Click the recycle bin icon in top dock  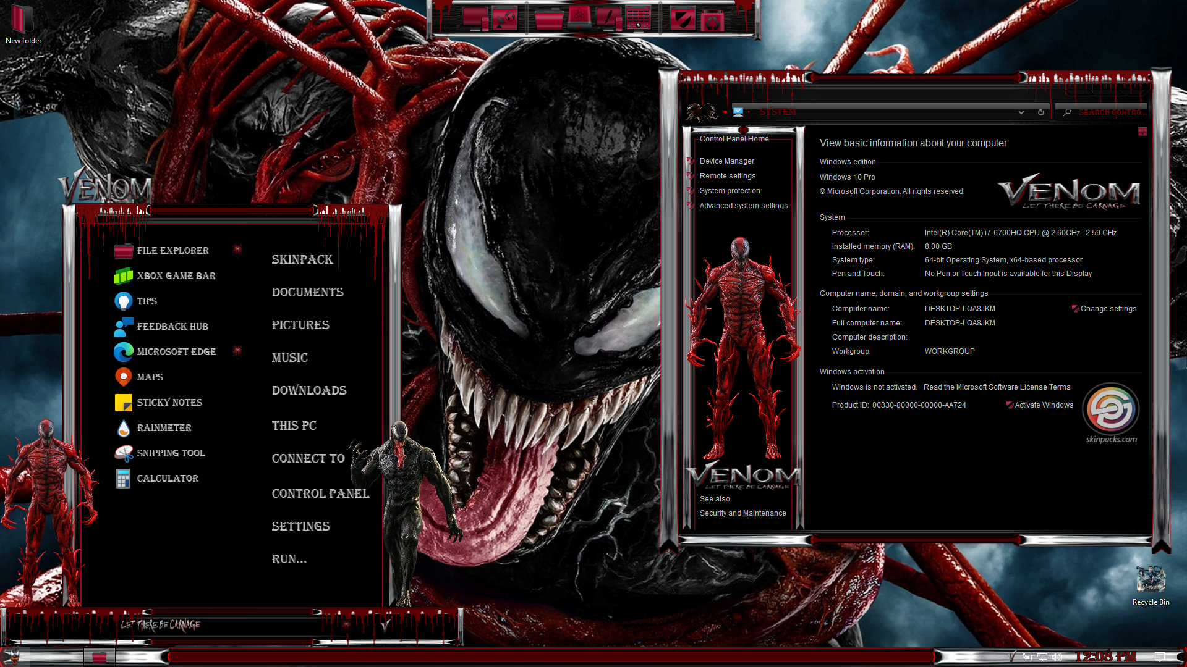point(713,20)
